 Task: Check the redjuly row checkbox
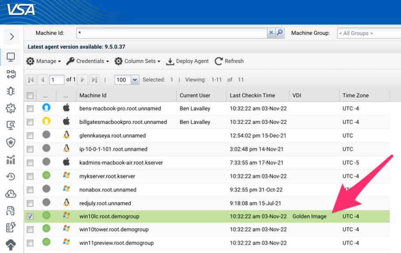coord(30,203)
